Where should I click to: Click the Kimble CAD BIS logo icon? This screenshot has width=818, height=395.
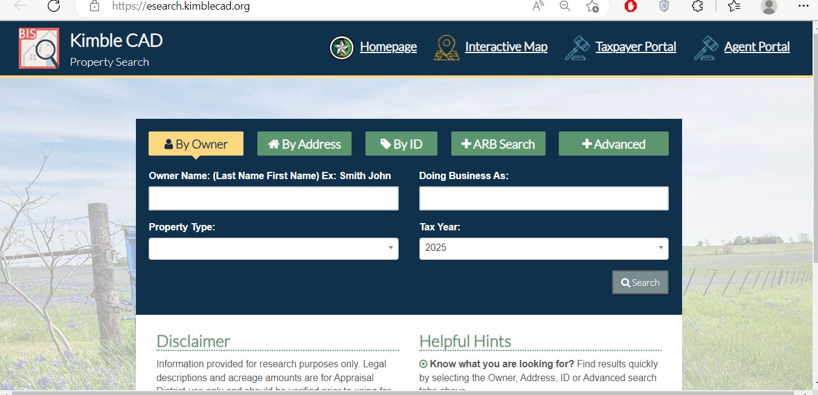39,48
